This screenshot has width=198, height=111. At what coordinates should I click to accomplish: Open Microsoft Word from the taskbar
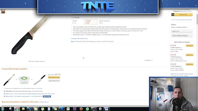[107, 109]
